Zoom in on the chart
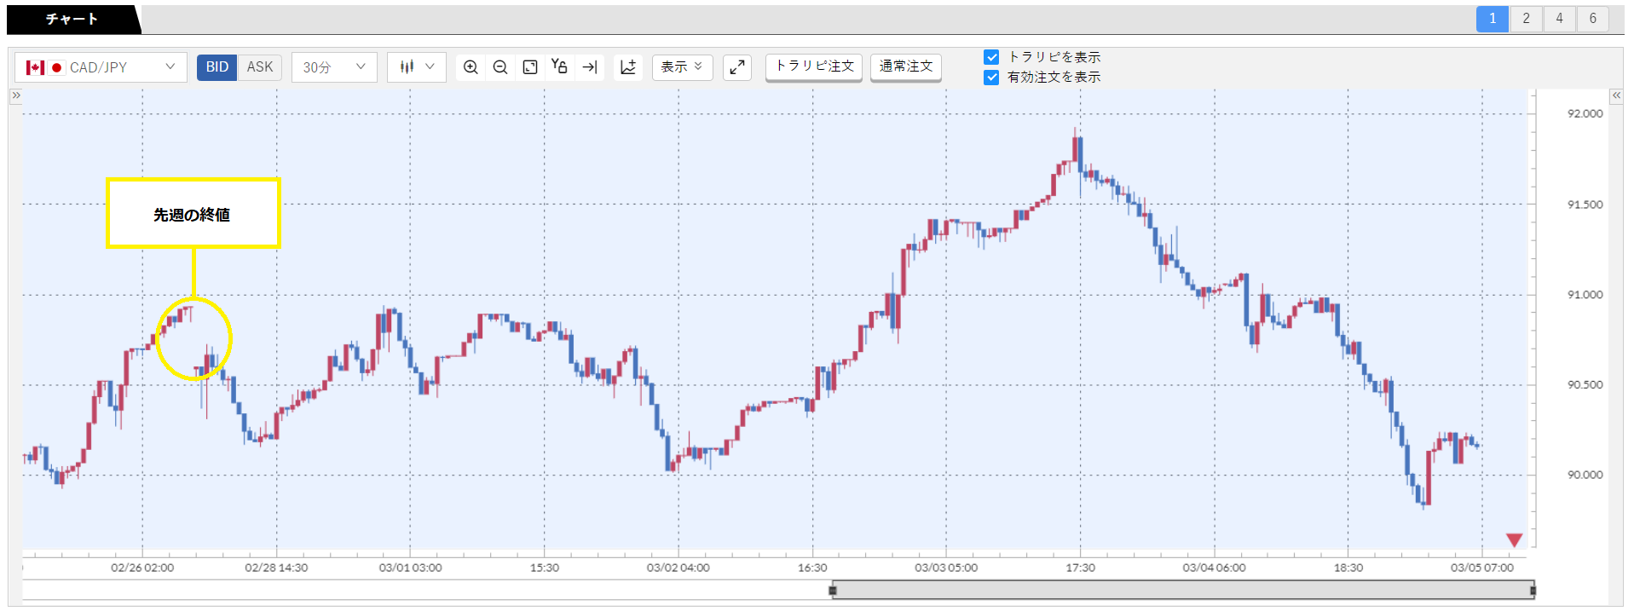 tap(471, 67)
